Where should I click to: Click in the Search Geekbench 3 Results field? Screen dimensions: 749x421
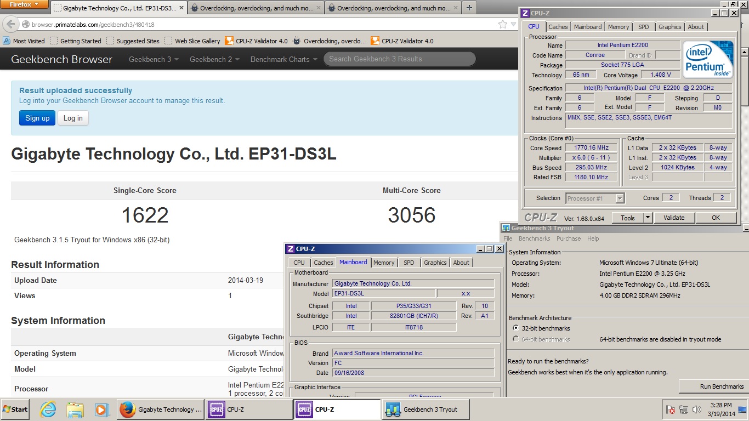click(399, 59)
